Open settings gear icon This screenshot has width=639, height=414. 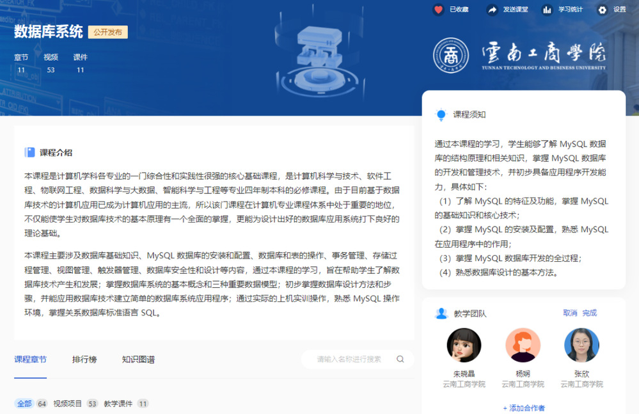click(602, 10)
